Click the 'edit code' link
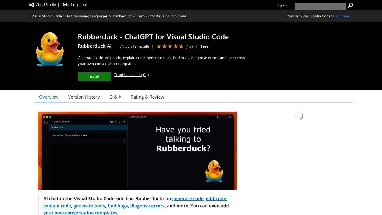This screenshot has height=215, width=382. tap(216, 198)
